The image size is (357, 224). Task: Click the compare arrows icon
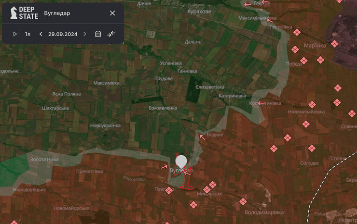[111, 34]
